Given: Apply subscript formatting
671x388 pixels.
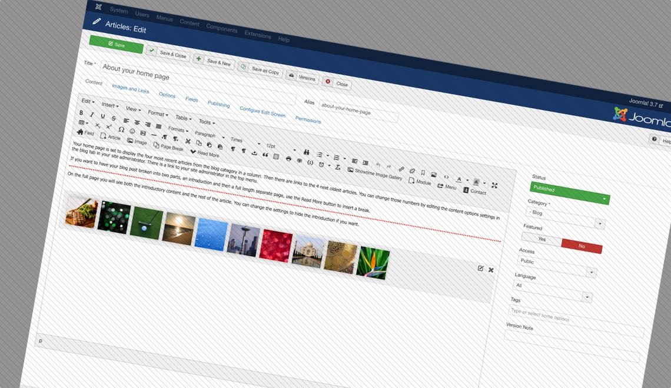Looking at the screenshot, I should point(98,125).
